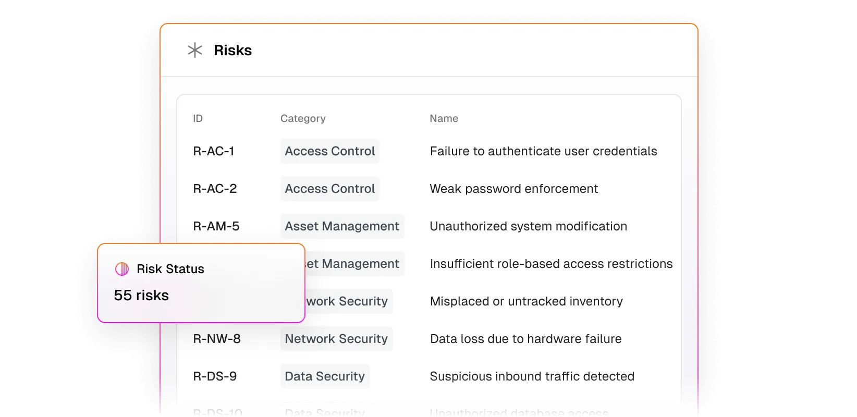Select the R-AC-2 risk ID

tap(215, 189)
